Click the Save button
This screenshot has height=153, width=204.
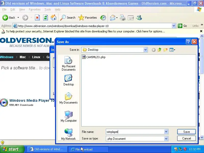pyautogui.click(x=186, y=132)
